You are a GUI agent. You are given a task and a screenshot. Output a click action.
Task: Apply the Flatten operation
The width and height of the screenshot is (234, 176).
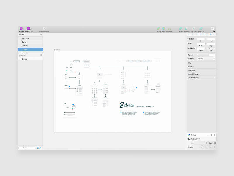pyautogui.click(x=158, y=28)
